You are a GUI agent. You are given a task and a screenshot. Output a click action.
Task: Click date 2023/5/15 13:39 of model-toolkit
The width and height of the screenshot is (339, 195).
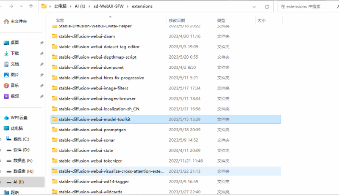click(185, 119)
